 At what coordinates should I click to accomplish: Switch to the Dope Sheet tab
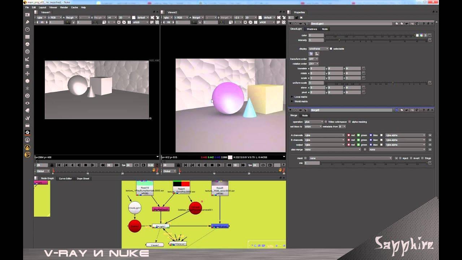(x=83, y=178)
